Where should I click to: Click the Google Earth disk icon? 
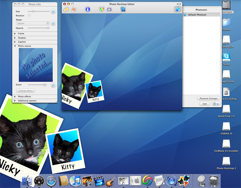pyautogui.click(x=226, y=74)
